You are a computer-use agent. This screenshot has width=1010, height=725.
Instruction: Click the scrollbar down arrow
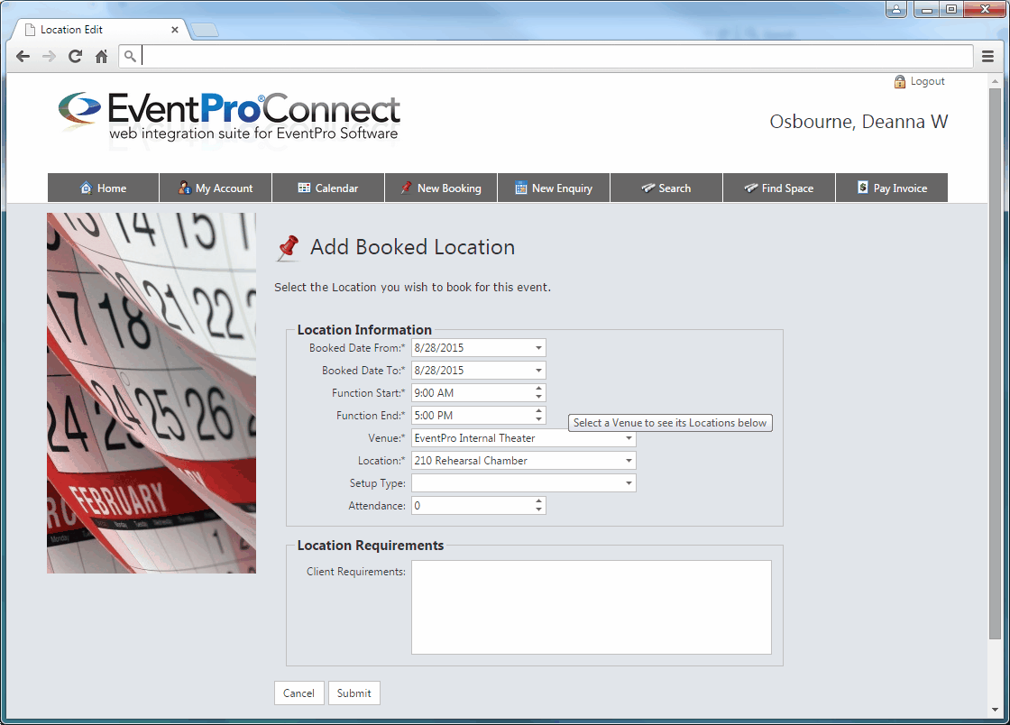tap(996, 710)
